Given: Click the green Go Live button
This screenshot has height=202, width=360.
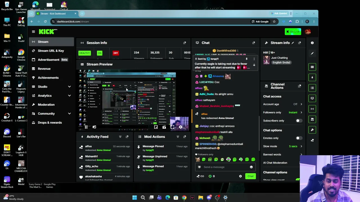Looking at the screenshot, I should point(293,32).
